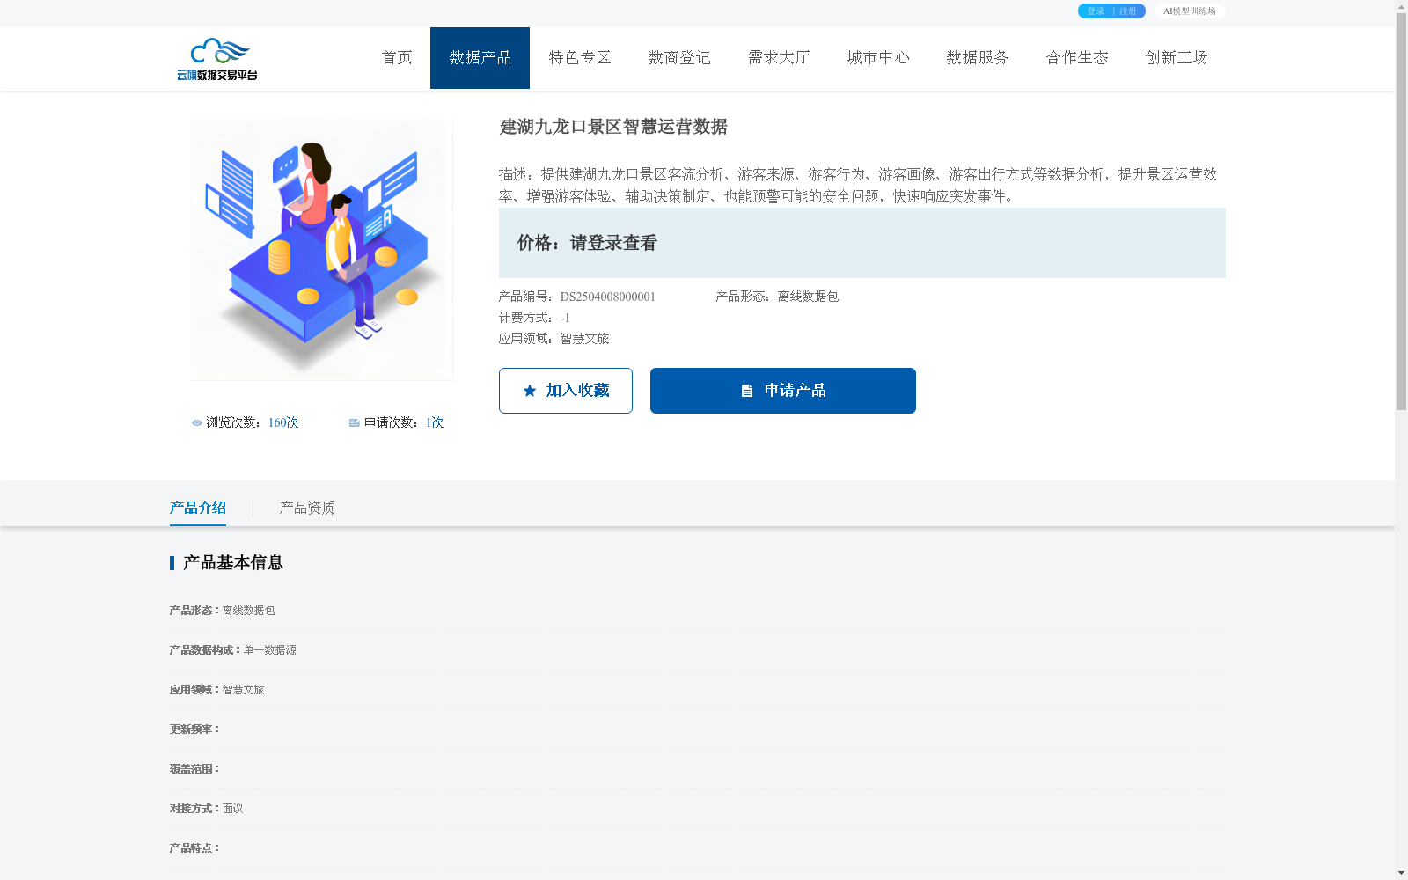Click the document icon in 申请产品 button

747,390
